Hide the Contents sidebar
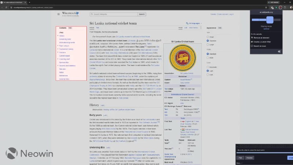 [x=70, y=28]
